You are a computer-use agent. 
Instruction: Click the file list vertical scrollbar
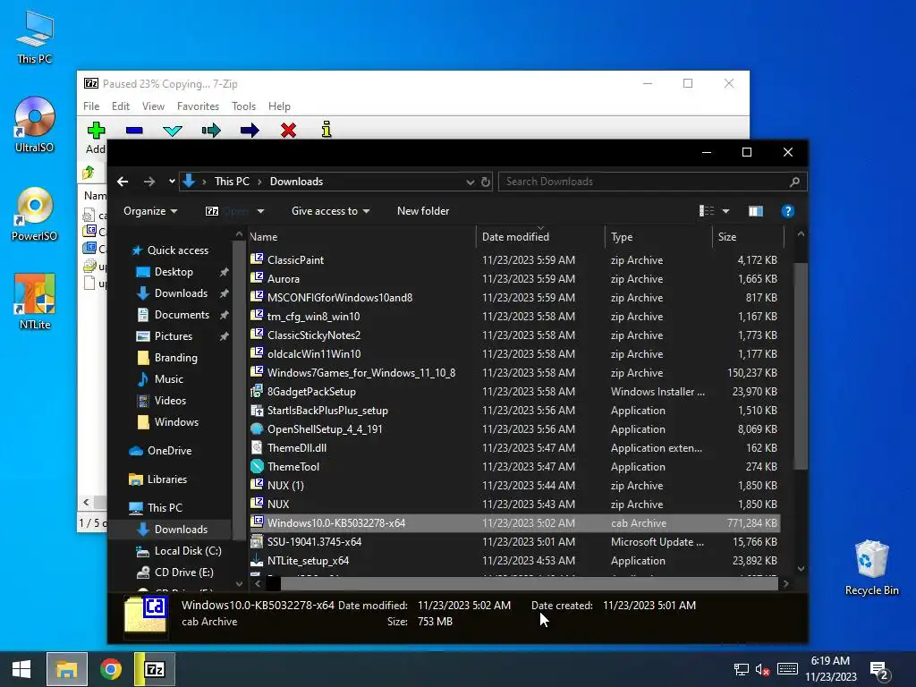801,365
